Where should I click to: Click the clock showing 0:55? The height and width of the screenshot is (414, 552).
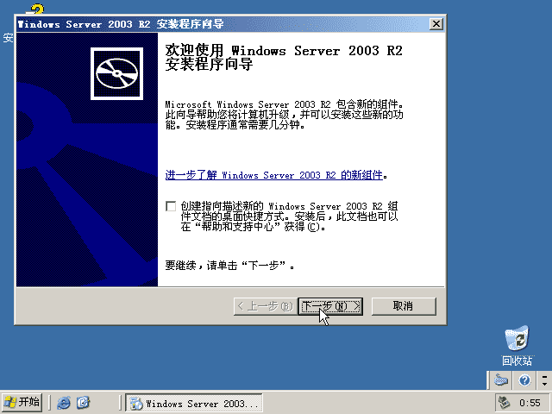530,403
